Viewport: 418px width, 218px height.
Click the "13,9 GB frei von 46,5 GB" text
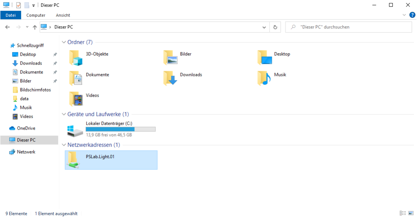tap(109, 135)
